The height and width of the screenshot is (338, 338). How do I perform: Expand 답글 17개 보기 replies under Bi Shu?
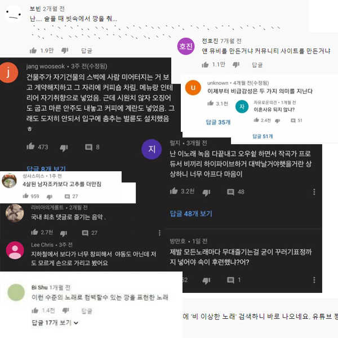click(x=55, y=323)
